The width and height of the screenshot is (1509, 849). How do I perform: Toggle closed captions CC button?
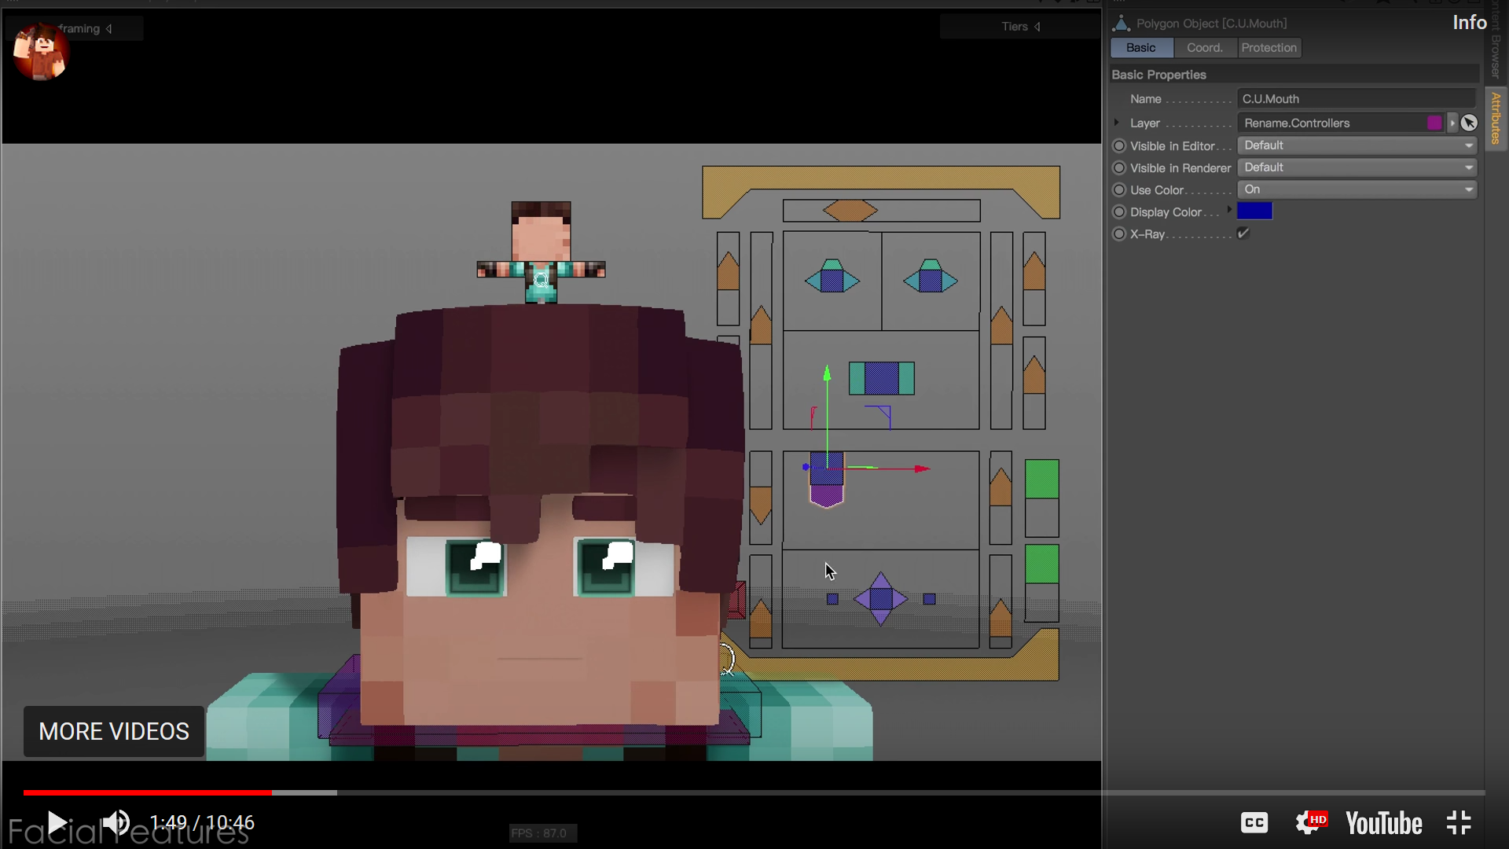1254,823
